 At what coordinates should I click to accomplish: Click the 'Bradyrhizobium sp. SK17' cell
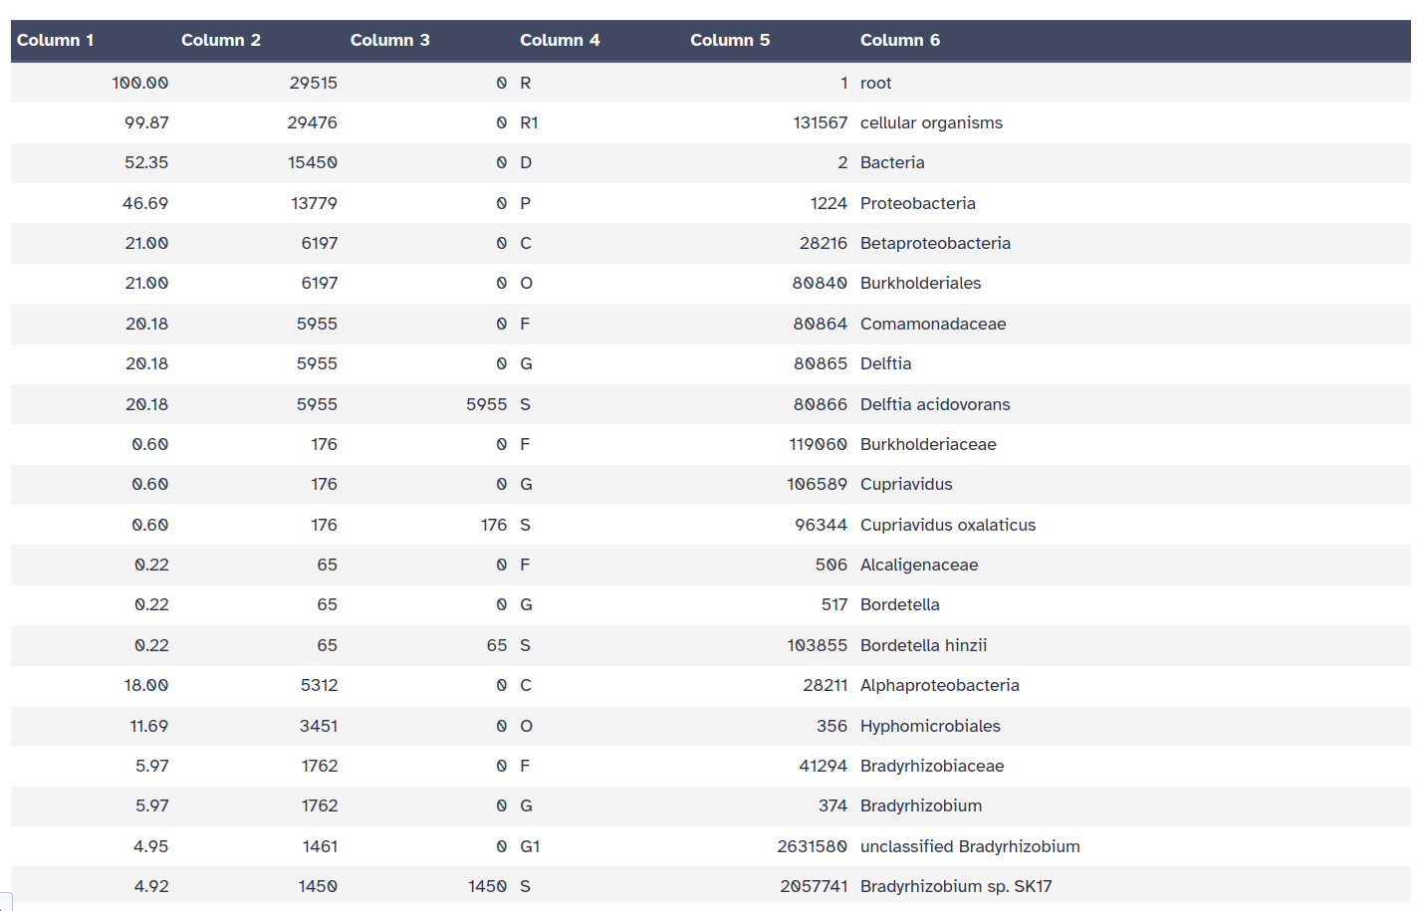pyautogui.click(x=956, y=886)
